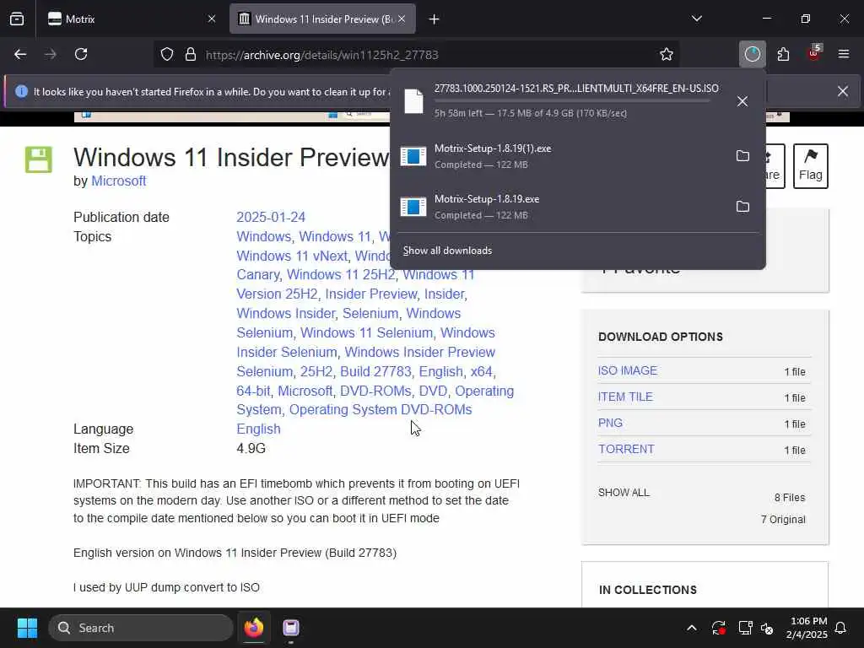
Task: Click the ISO file download entry
Action: point(562,101)
